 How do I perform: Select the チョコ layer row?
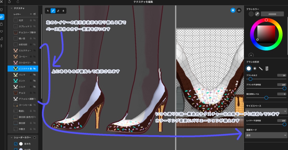click(x=23, y=93)
